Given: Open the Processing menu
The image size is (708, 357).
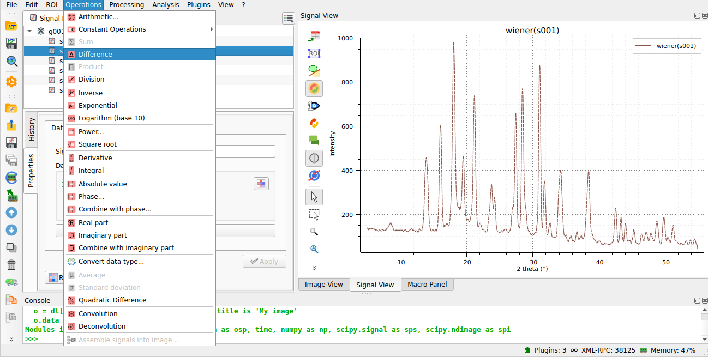Looking at the screenshot, I should click(127, 5).
